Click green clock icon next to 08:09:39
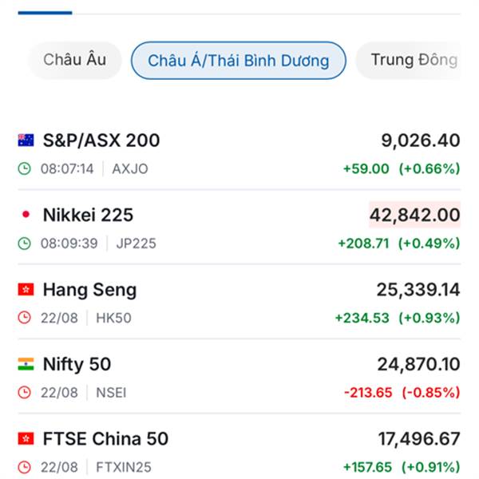479x479 pixels. [25, 243]
